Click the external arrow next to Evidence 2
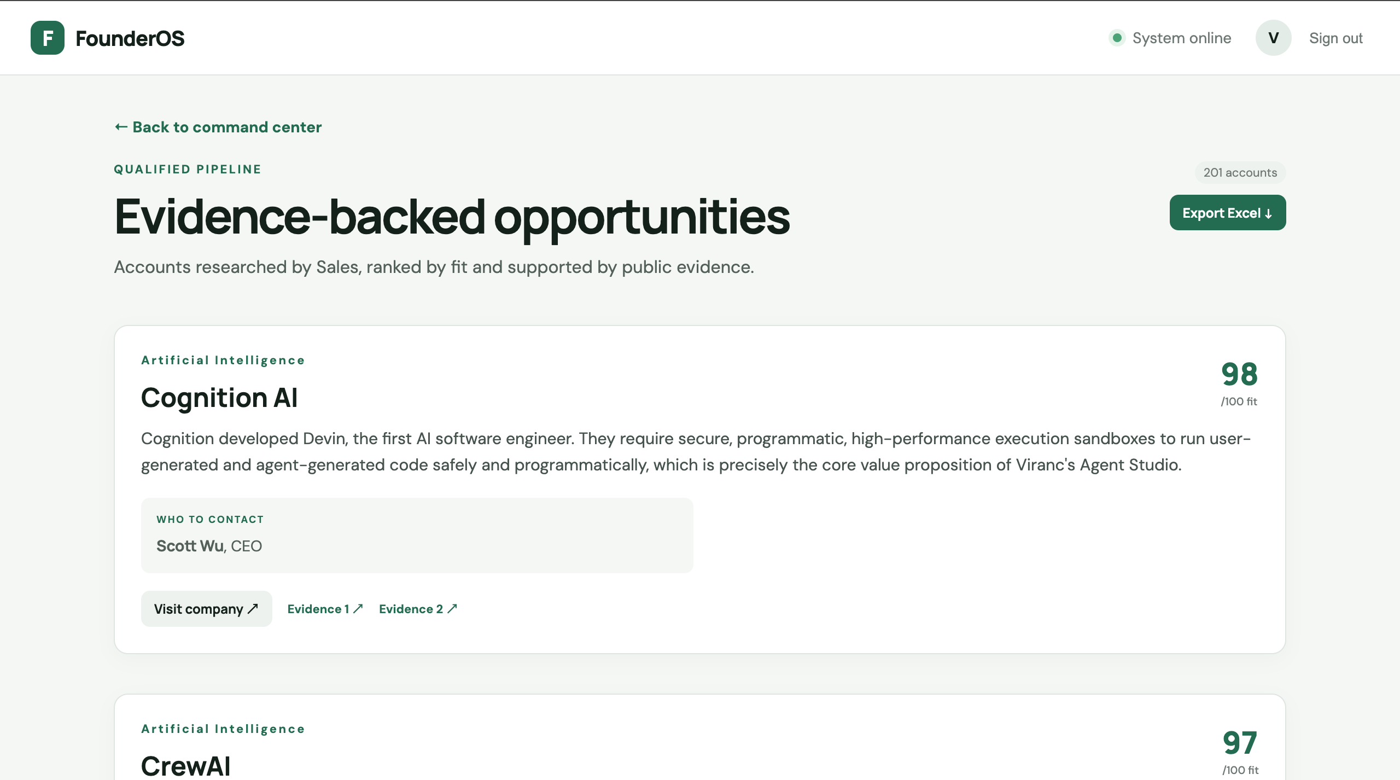Screen dimensions: 1400x780 [x=452, y=609]
